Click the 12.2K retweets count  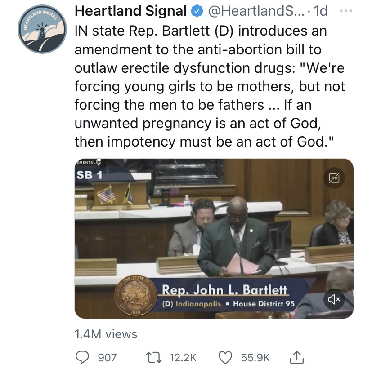184,358
